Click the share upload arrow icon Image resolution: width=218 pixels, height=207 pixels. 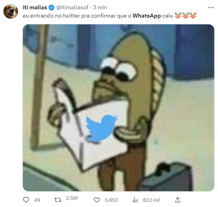(x=178, y=200)
